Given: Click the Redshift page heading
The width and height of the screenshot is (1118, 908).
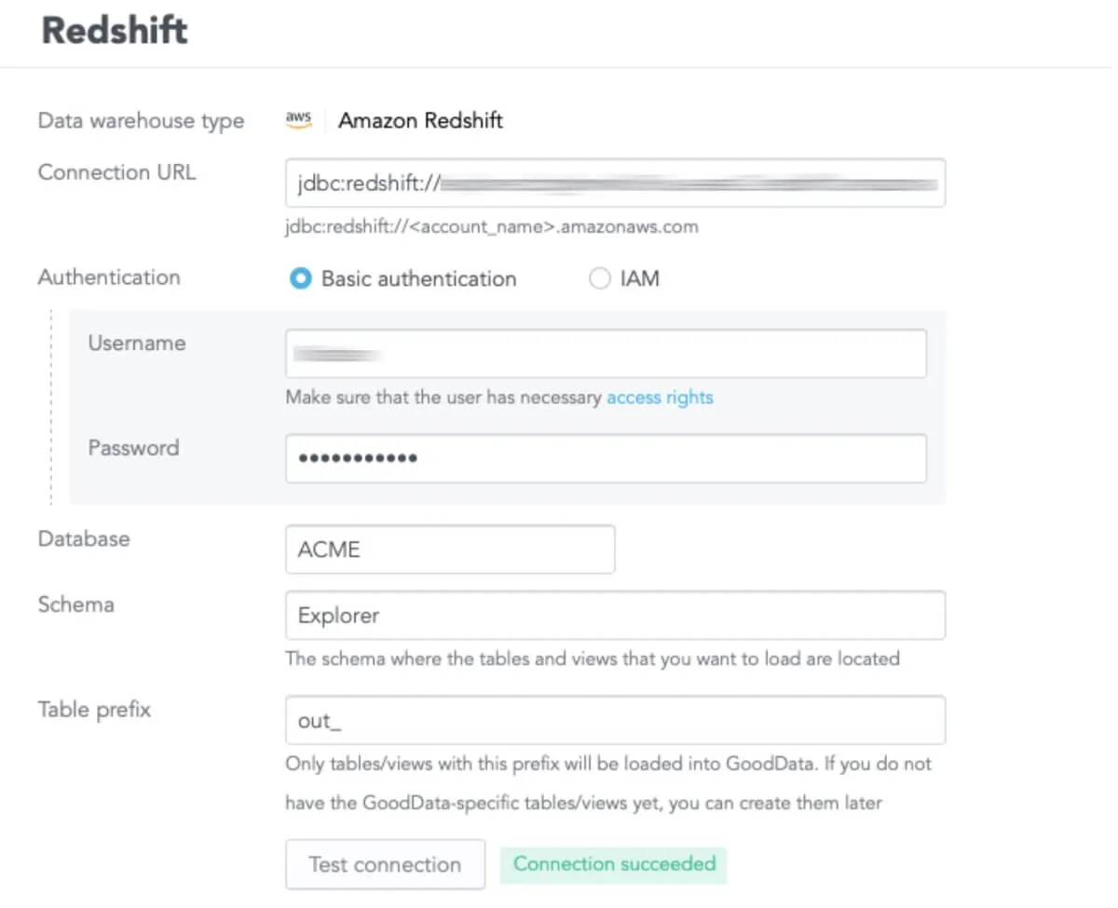Looking at the screenshot, I should point(115,31).
